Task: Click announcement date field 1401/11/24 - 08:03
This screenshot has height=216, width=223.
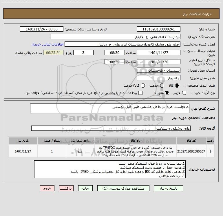Action: coord(42,29)
